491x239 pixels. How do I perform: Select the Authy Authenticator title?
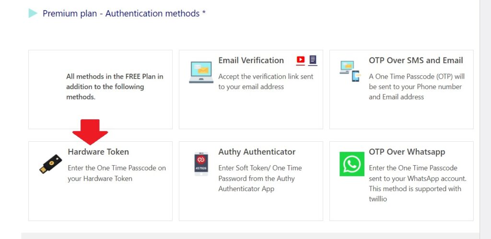(x=257, y=152)
